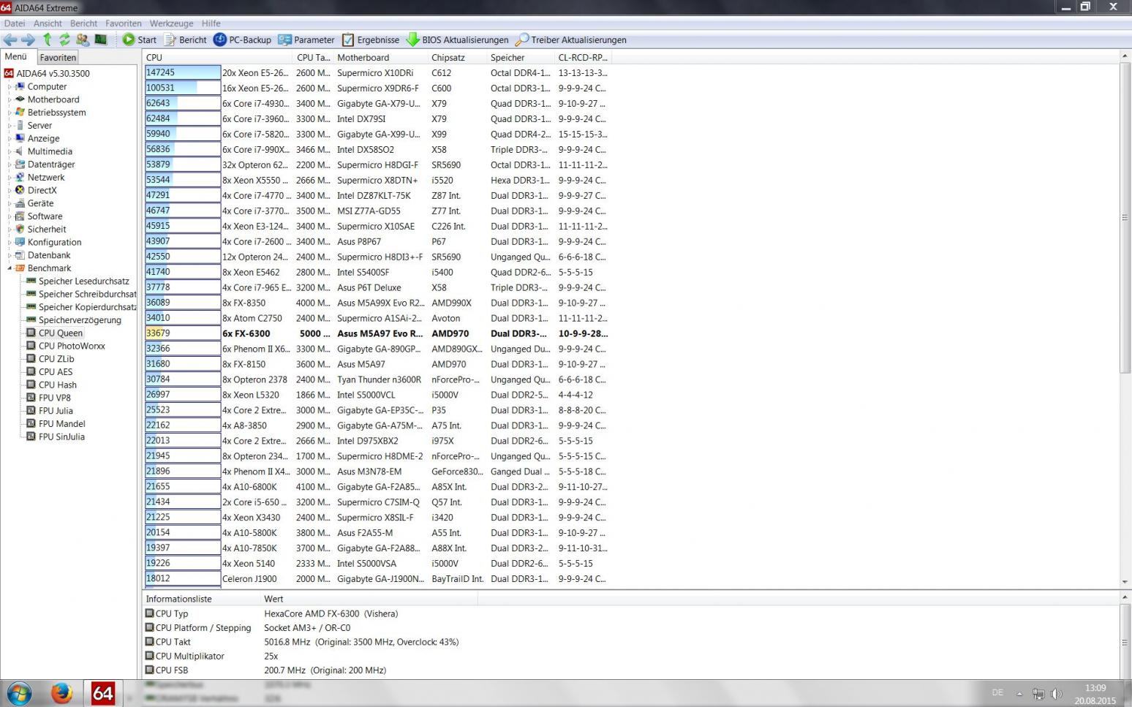Check Treiber Aktualisierungen
This screenshot has height=707, width=1132.
(571, 39)
